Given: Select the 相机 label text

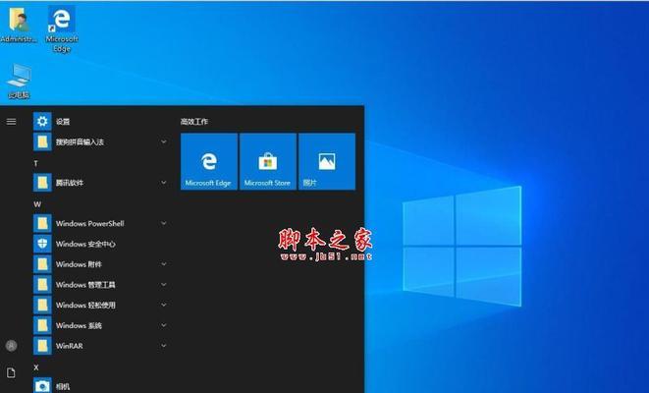Looking at the screenshot, I should (x=63, y=387).
